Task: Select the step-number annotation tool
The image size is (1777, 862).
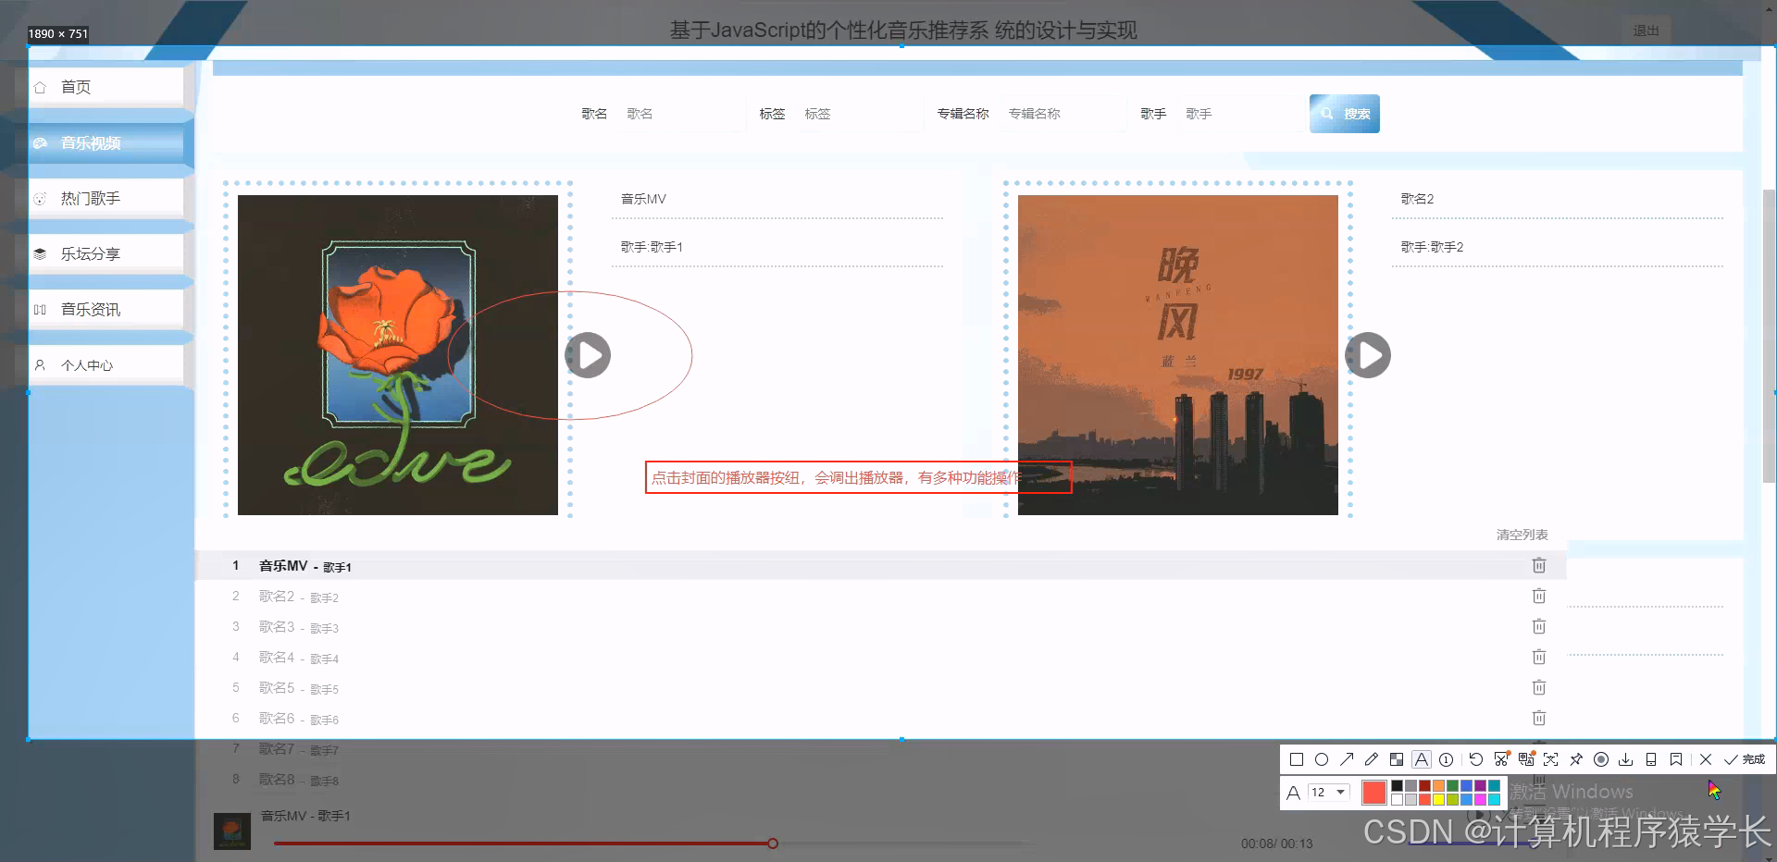Action: coord(1446,759)
